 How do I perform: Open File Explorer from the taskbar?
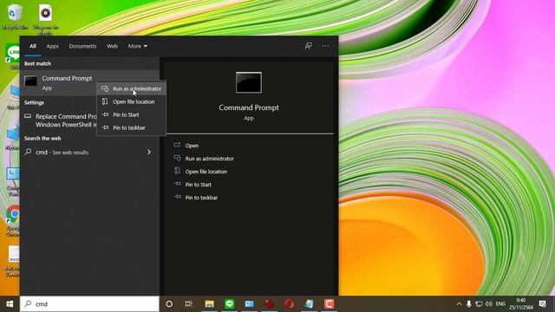click(209, 304)
